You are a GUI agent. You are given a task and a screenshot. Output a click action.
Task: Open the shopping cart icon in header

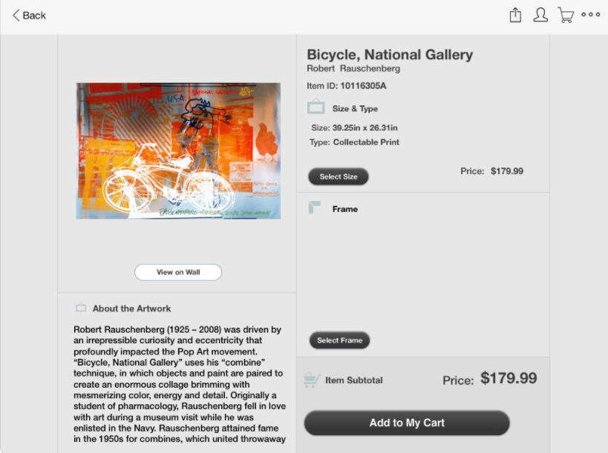566,15
